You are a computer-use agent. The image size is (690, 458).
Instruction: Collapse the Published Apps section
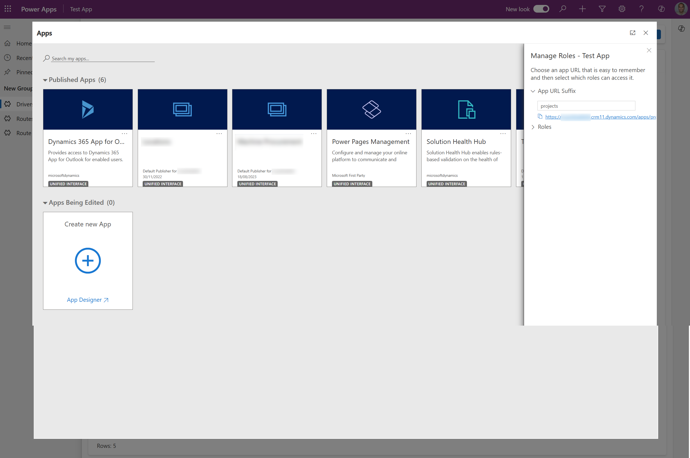(x=45, y=80)
